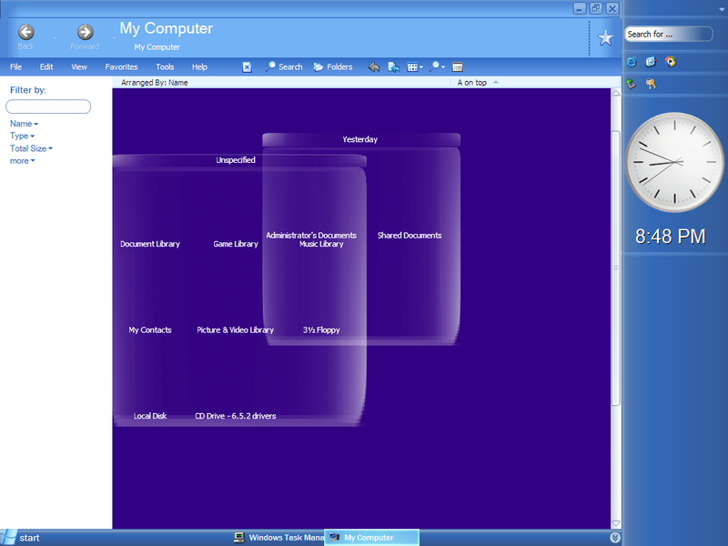Open the Tools menu

point(164,66)
